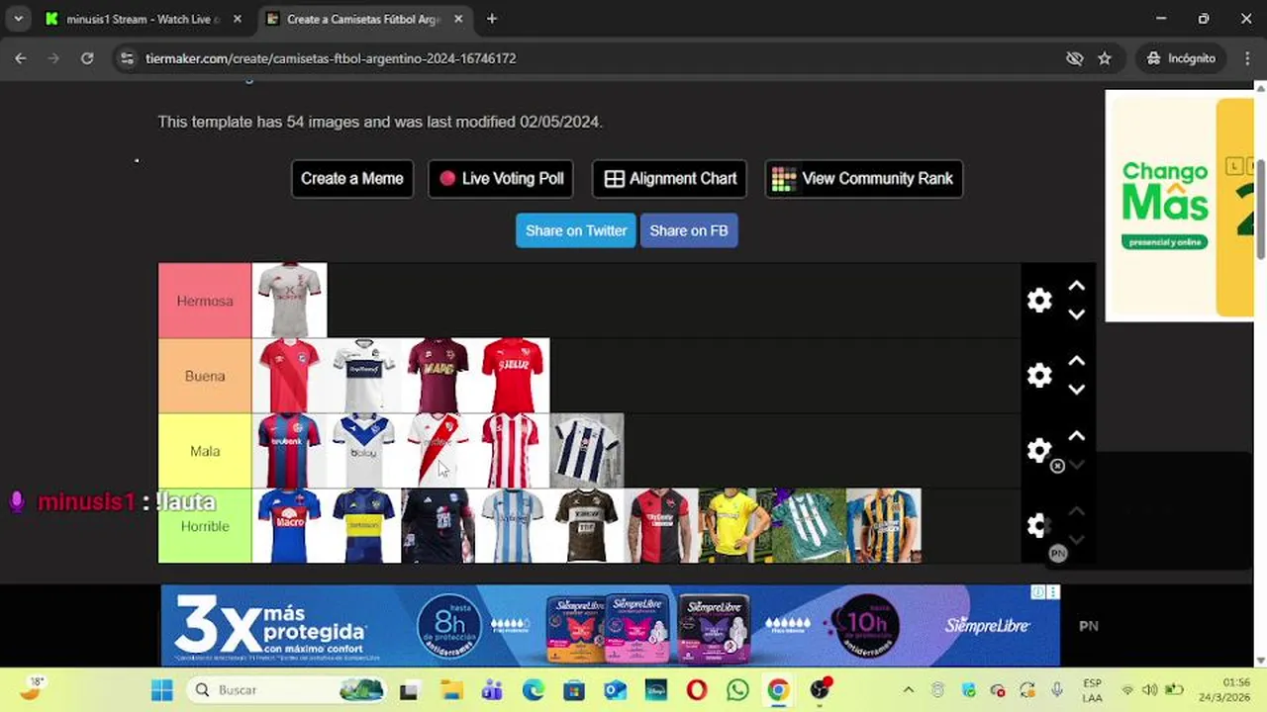The image size is (1267, 712).
Task: Open Opera browser from taskbar
Action: click(697, 690)
